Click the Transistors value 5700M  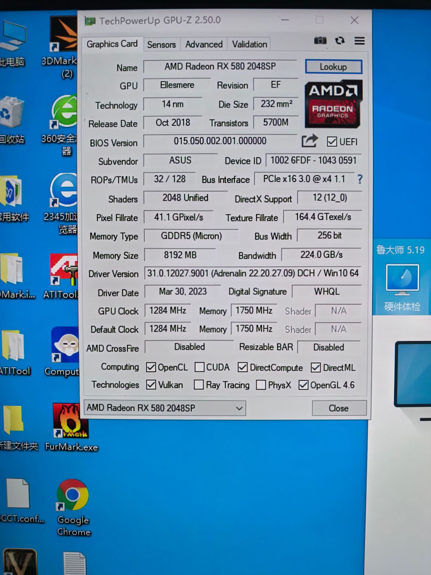pos(276,122)
